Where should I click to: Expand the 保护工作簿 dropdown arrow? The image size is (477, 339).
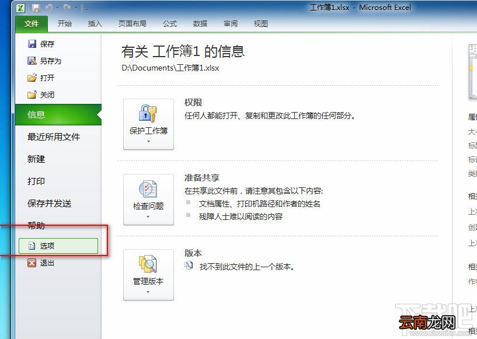148,141
